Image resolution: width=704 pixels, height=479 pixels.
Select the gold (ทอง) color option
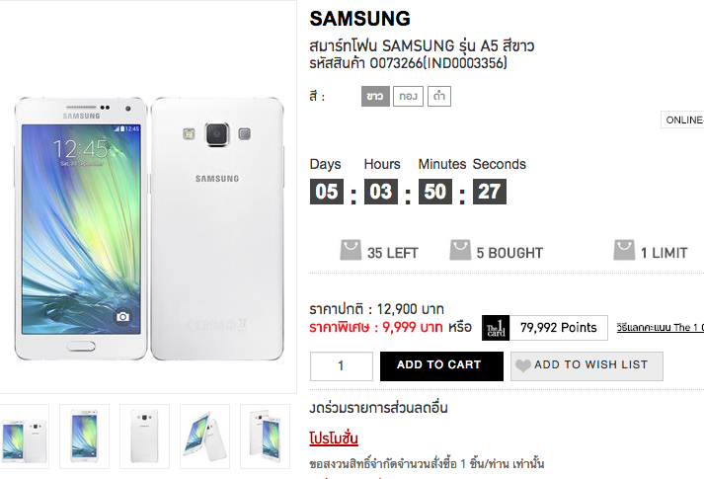407,97
